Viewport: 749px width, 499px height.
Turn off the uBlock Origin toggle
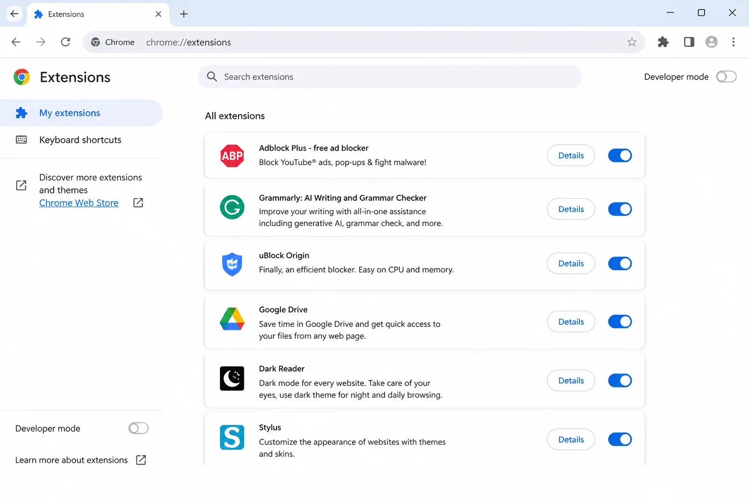coord(620,264)
